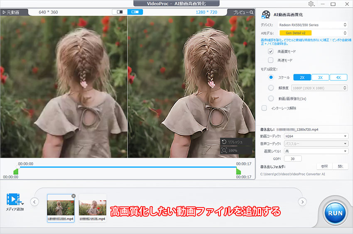Screen dimensions: 353x234
Task: Select the split-view compare icon
Action: (x=135, y=12)
